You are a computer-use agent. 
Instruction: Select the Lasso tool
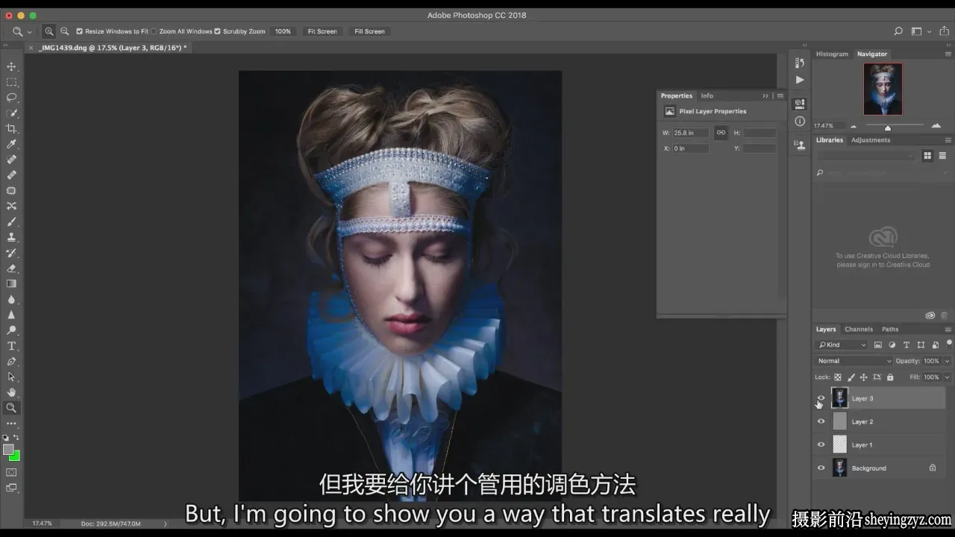11,98
